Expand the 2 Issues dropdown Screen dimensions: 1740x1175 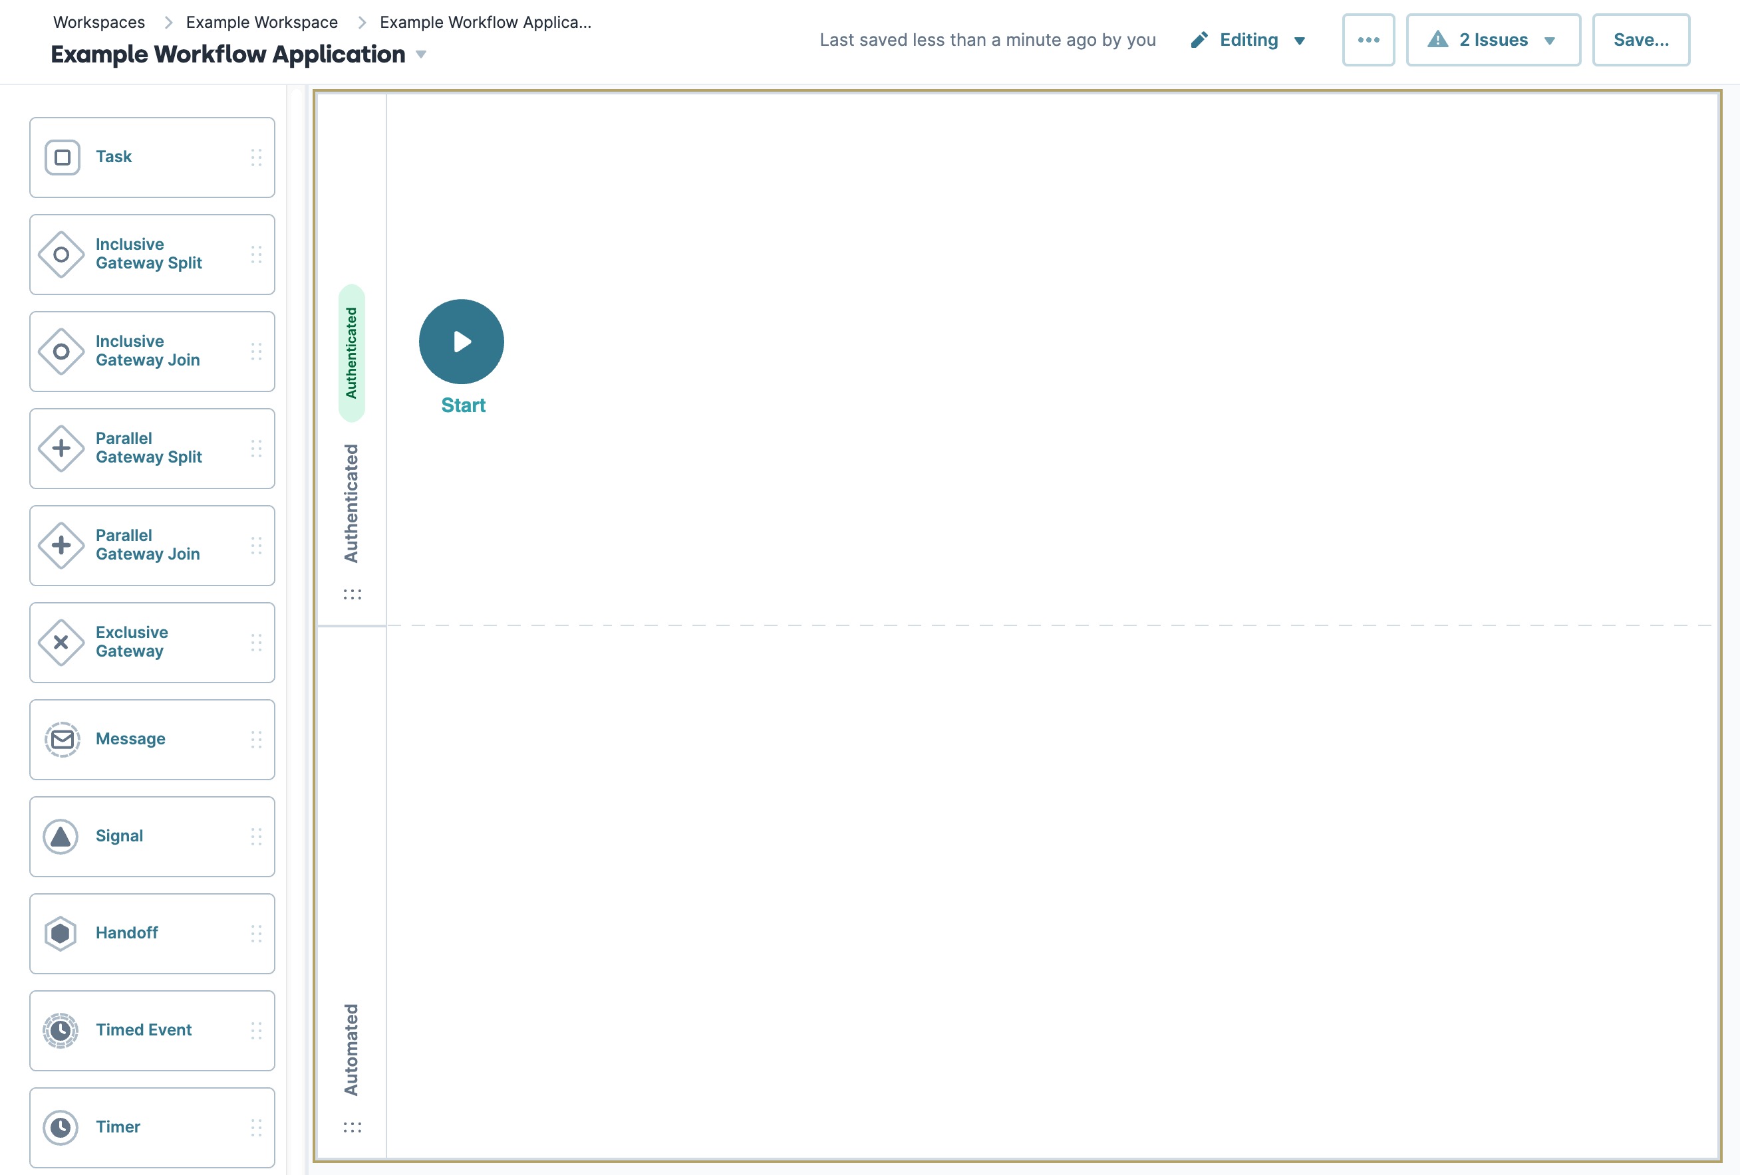[x=1493, y=40]
